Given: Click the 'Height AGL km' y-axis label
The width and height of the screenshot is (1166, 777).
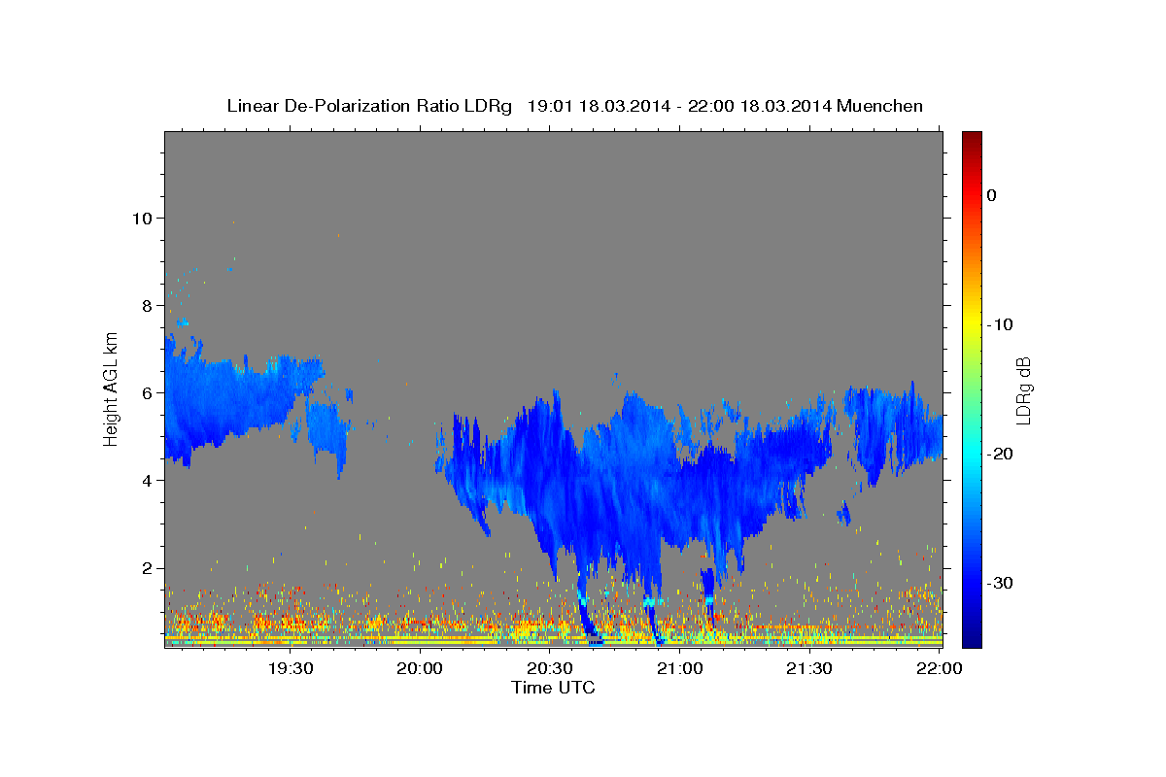Looking at the screenshot, I should point(112,389).
